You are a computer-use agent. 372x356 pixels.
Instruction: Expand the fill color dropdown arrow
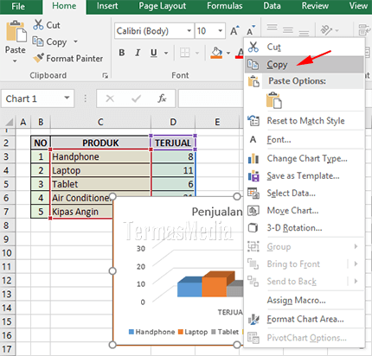click(228, 53)
